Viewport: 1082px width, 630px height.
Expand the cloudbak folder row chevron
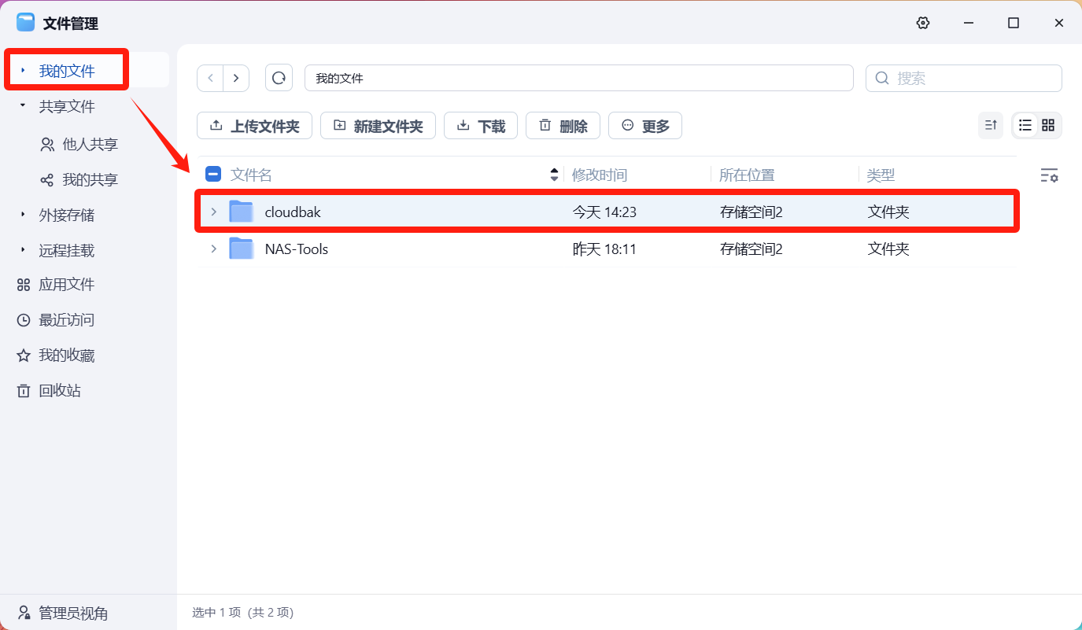tap(213, 212)
